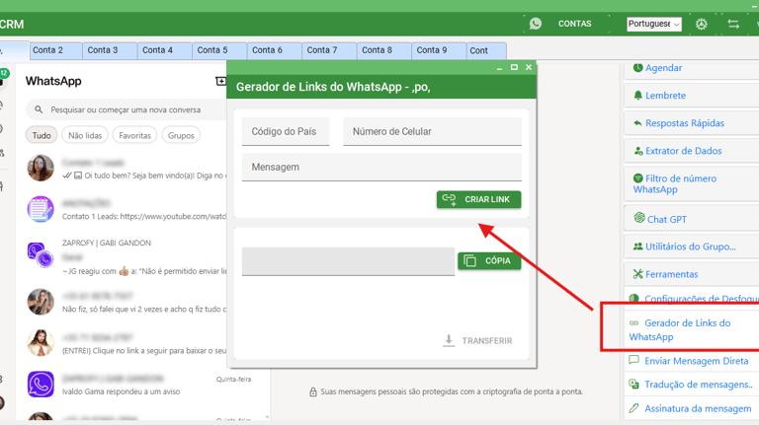Click the TRANSFERIR download button
This screenshot has width=759, height=425.
click(x=477, y=340)
